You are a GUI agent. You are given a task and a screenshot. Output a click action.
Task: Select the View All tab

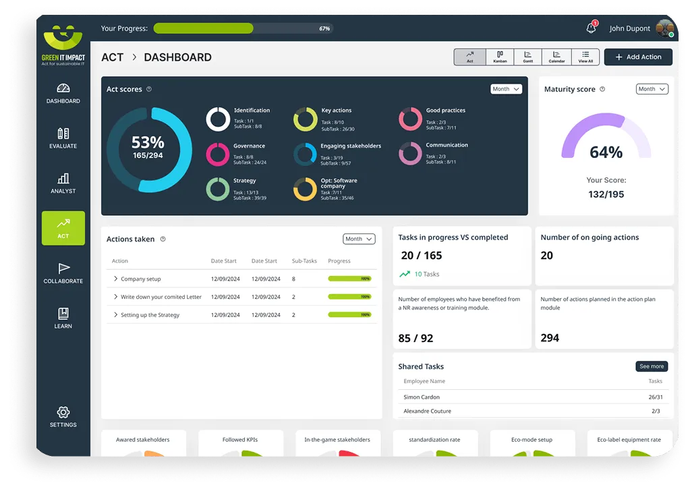click(585, 57)
